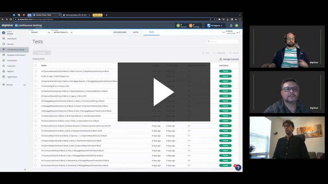The width and height of the screenshot is (328, 184).
Task: Open the Project Default dropdown
Action: (40, 32)
